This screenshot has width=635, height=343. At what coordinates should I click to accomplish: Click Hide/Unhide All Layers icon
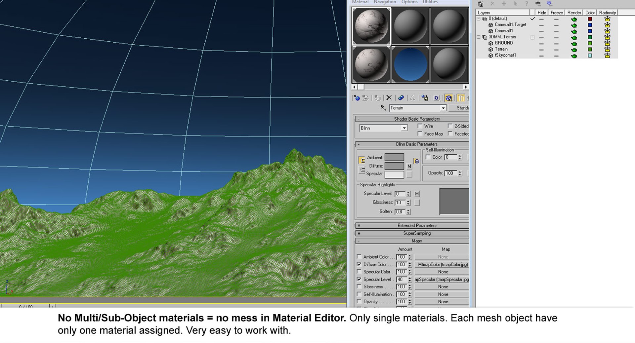coord(538,4)
